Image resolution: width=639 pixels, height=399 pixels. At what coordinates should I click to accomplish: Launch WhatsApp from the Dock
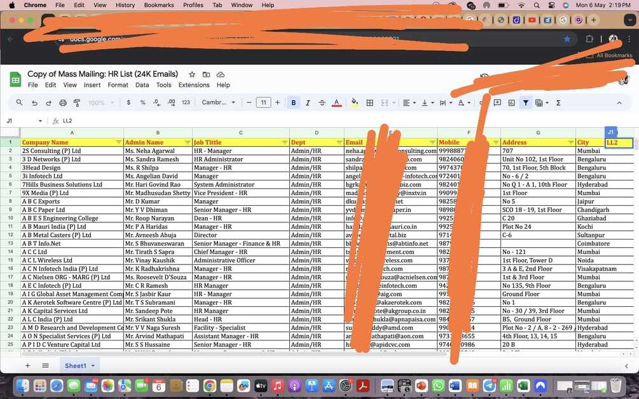tap(438, 386)
